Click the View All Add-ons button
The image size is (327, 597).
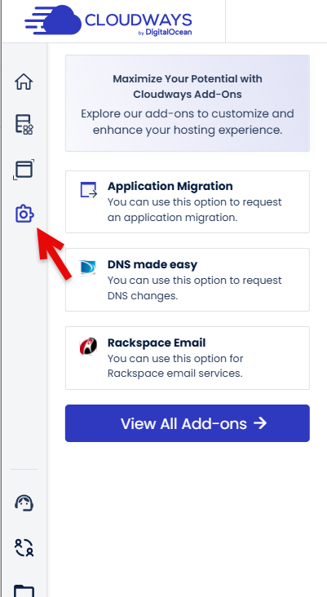(188, 423)
